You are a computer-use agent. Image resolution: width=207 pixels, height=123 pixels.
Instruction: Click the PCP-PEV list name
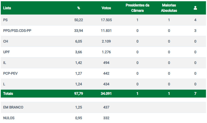10,73
